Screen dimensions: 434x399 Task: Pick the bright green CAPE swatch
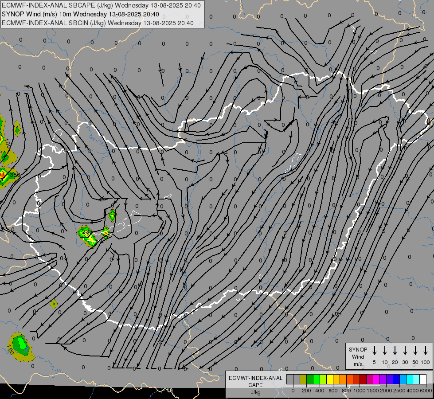317,379
